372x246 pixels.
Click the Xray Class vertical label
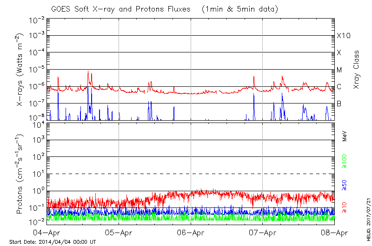tap(356, 70)
